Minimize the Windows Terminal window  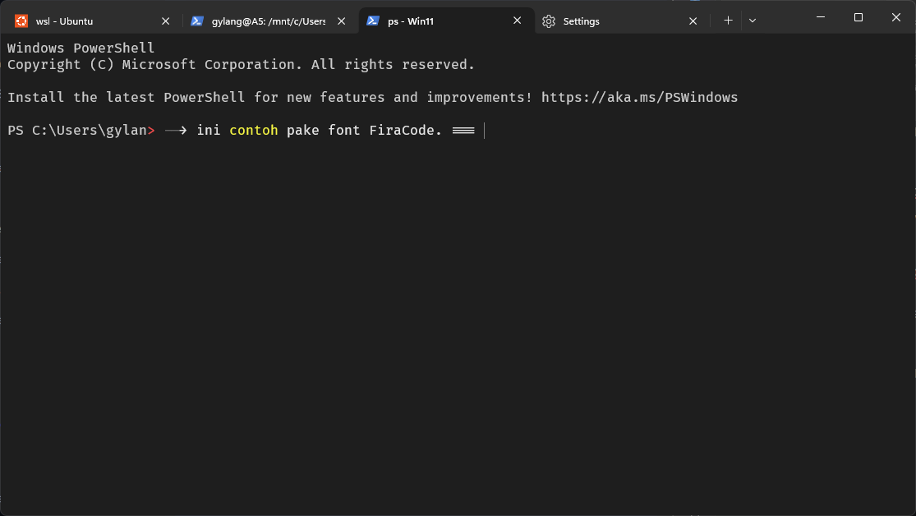[821, 17]
